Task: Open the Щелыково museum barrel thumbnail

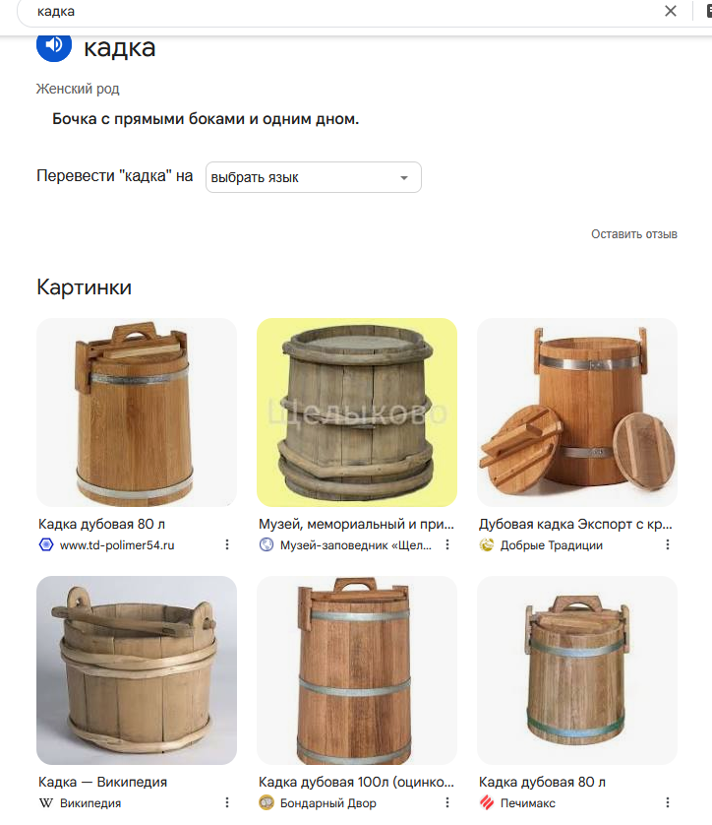Action: point(357,412)
